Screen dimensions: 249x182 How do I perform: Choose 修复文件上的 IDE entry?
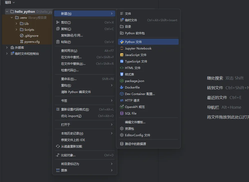point(85,140)
